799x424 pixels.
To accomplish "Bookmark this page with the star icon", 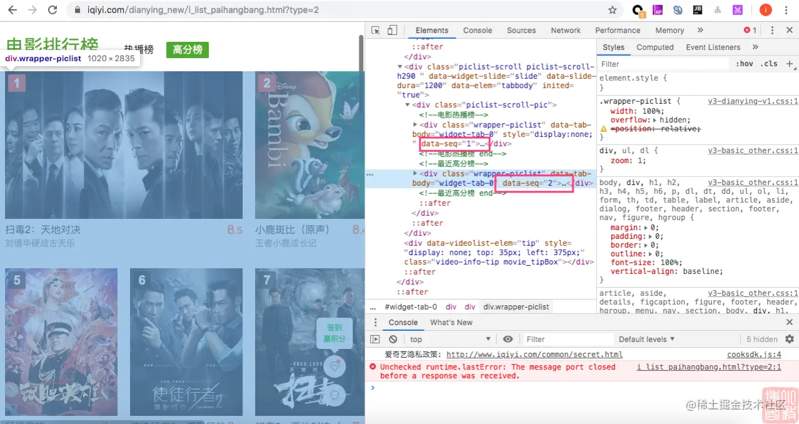I will 613,10.
